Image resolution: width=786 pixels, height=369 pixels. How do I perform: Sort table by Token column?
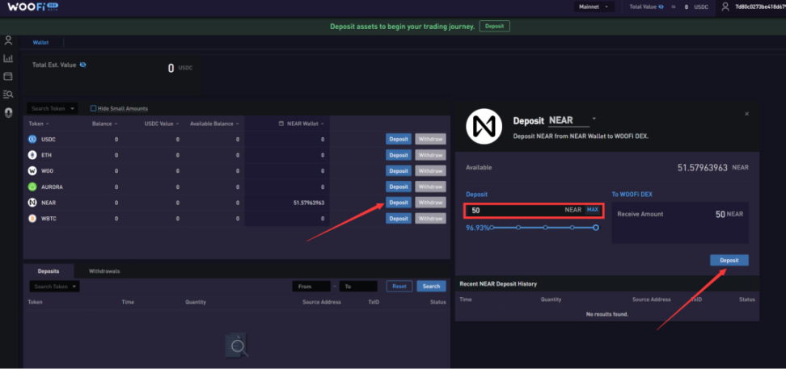39,124
